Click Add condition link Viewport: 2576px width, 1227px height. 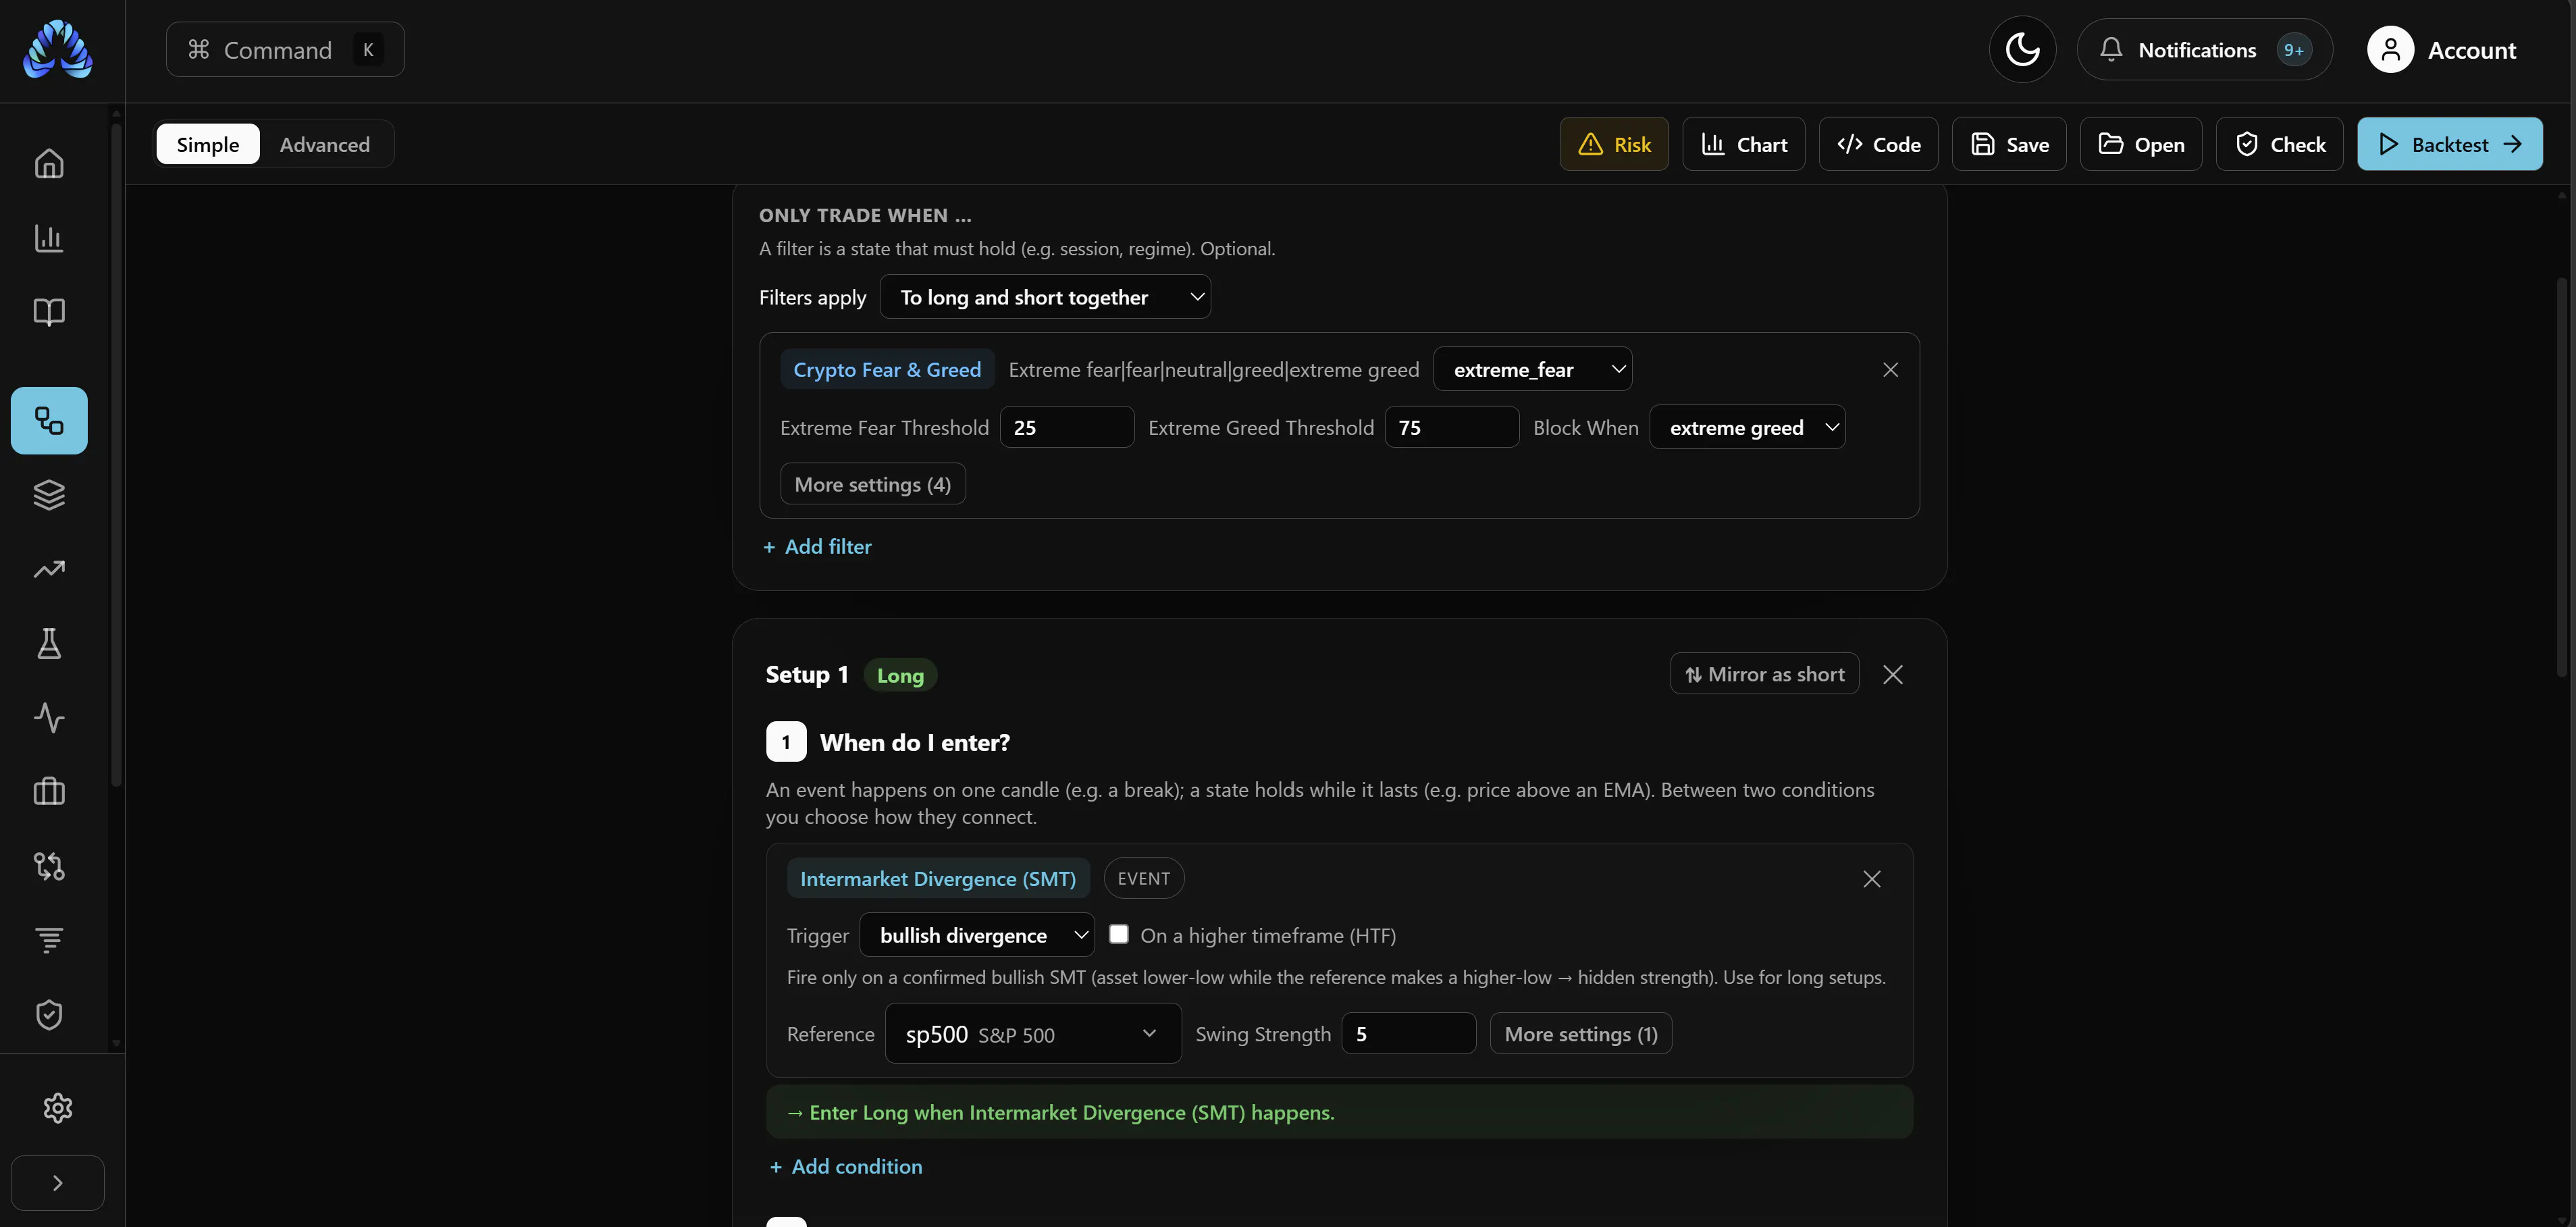tap(846, 1167)
